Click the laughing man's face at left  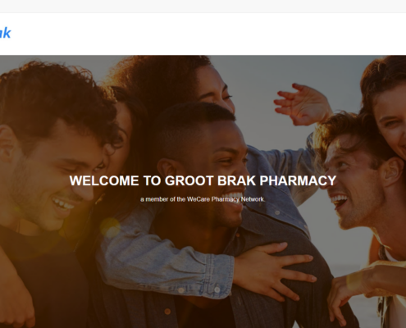tap(55, 175)
